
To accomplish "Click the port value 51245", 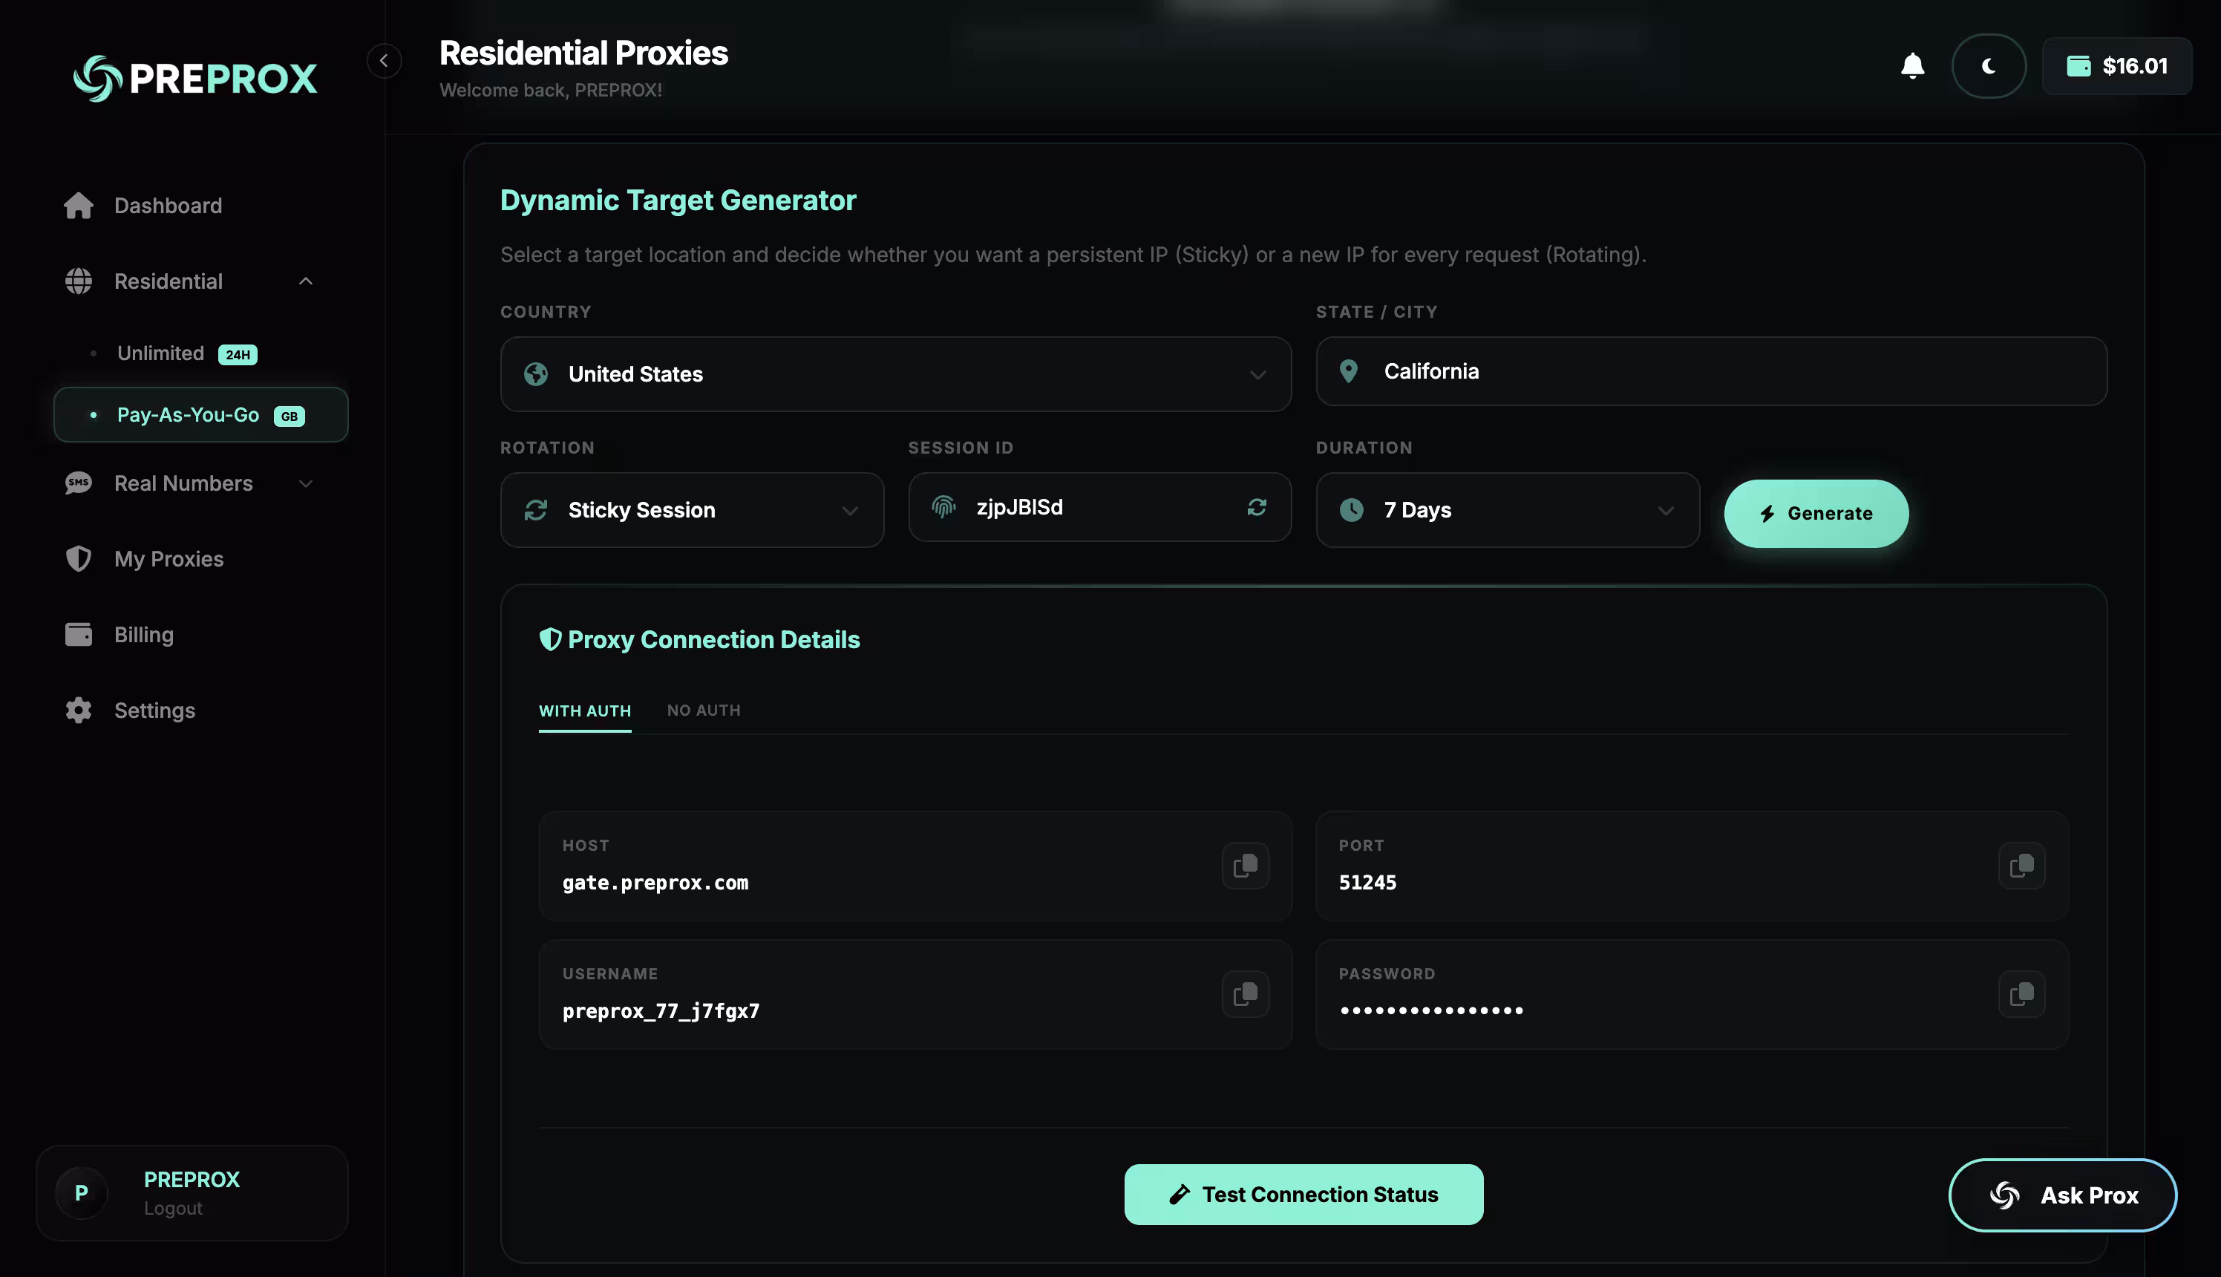I will click(x=1367, y=884).
